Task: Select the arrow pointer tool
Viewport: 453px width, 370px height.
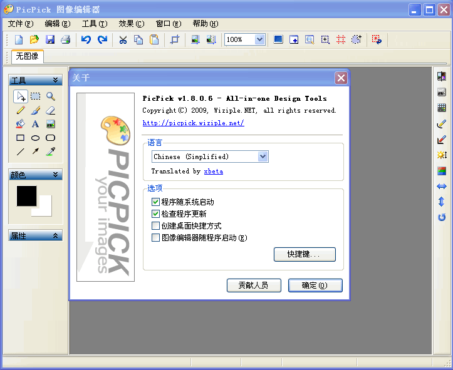Action: pyautogui.click(x=21, y=96)
